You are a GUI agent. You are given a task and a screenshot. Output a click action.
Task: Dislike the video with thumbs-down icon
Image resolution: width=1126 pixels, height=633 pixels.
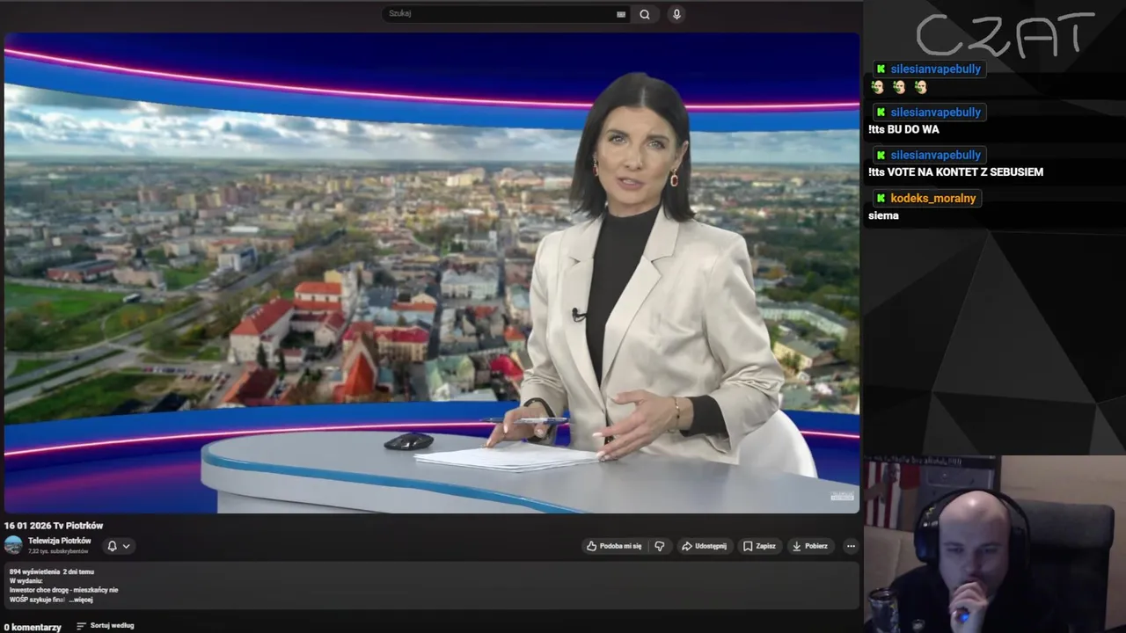(x=660, y=546)
